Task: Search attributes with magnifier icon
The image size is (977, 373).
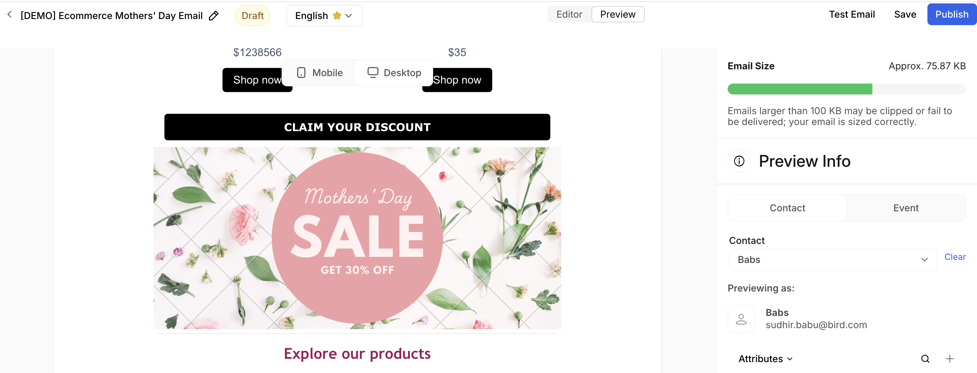Action: (x=925, y=359)
